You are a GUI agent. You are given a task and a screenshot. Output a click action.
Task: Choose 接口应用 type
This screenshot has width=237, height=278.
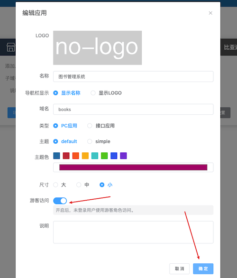tap(101, 126)
